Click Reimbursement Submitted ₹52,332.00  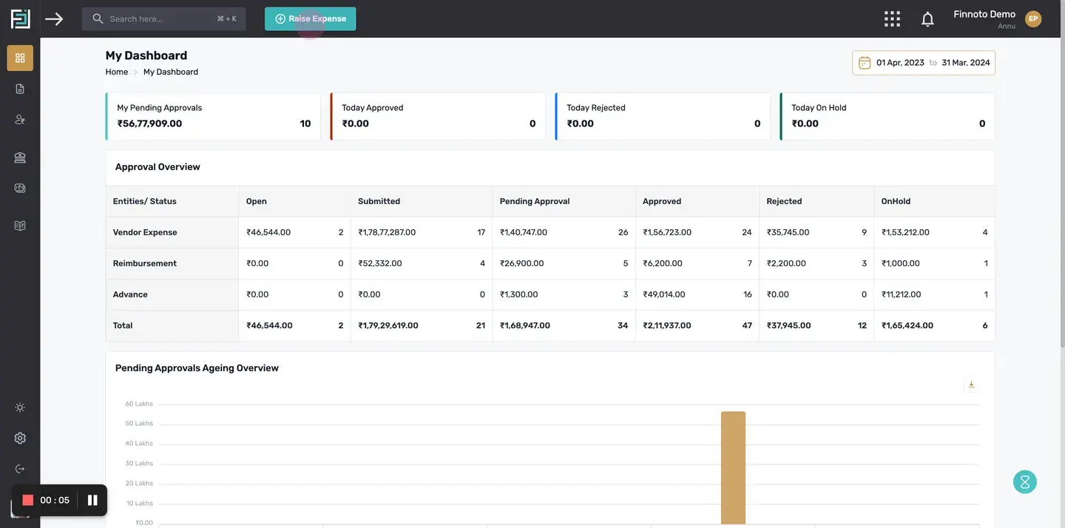click(x=380, y=263)
